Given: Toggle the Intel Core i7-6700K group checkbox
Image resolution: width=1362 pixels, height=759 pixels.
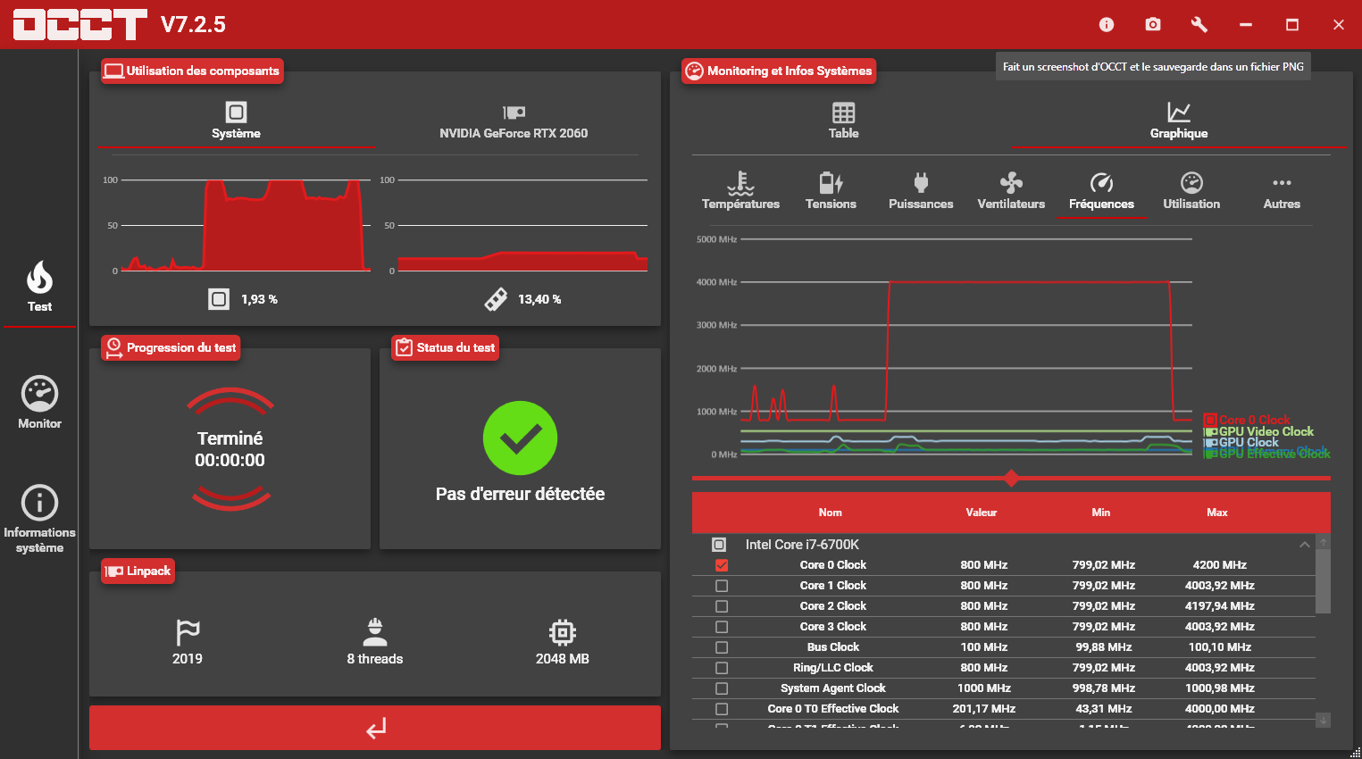Looking at the screenshot, I should [x=719, y=545].
